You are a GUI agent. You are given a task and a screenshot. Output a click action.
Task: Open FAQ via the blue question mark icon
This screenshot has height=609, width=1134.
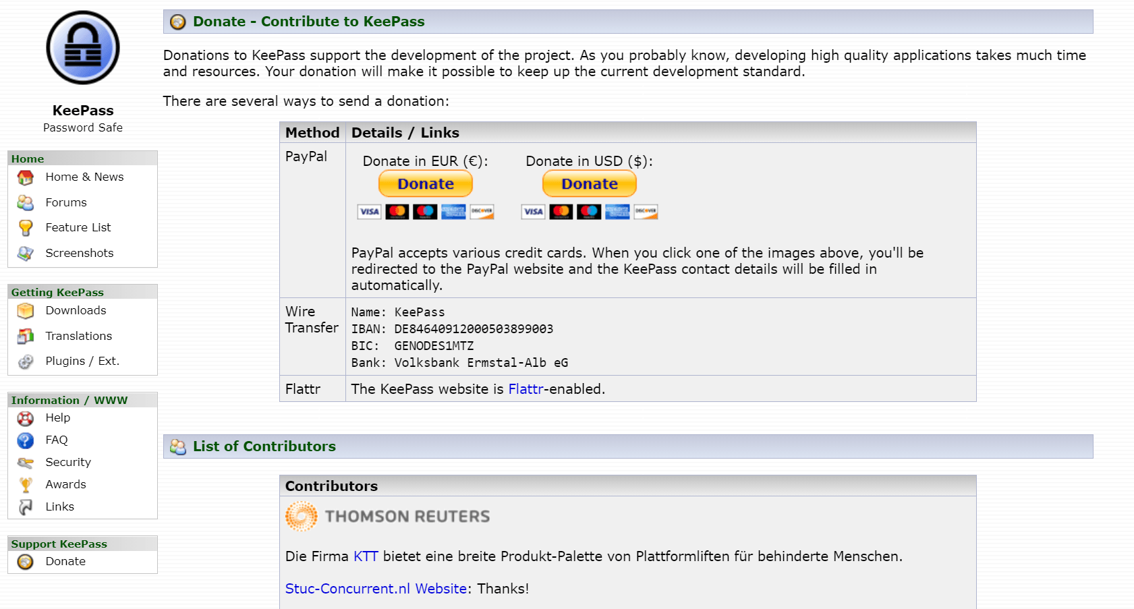point(25,440)
